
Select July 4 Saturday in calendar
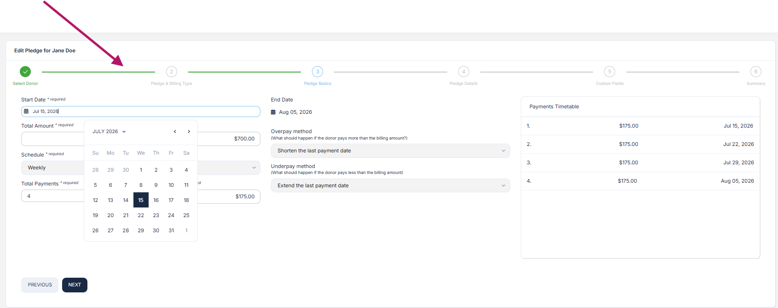tap(186, 170)
